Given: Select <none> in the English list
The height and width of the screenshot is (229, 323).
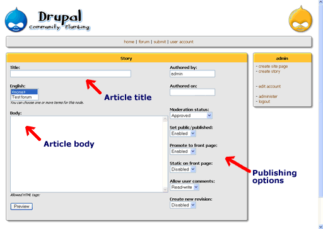Looking at the screenshot, I should 25,92.
